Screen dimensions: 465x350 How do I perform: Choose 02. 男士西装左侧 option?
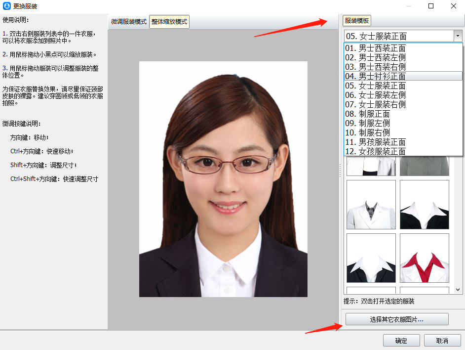pyautogui.click(x=403, y=57)
